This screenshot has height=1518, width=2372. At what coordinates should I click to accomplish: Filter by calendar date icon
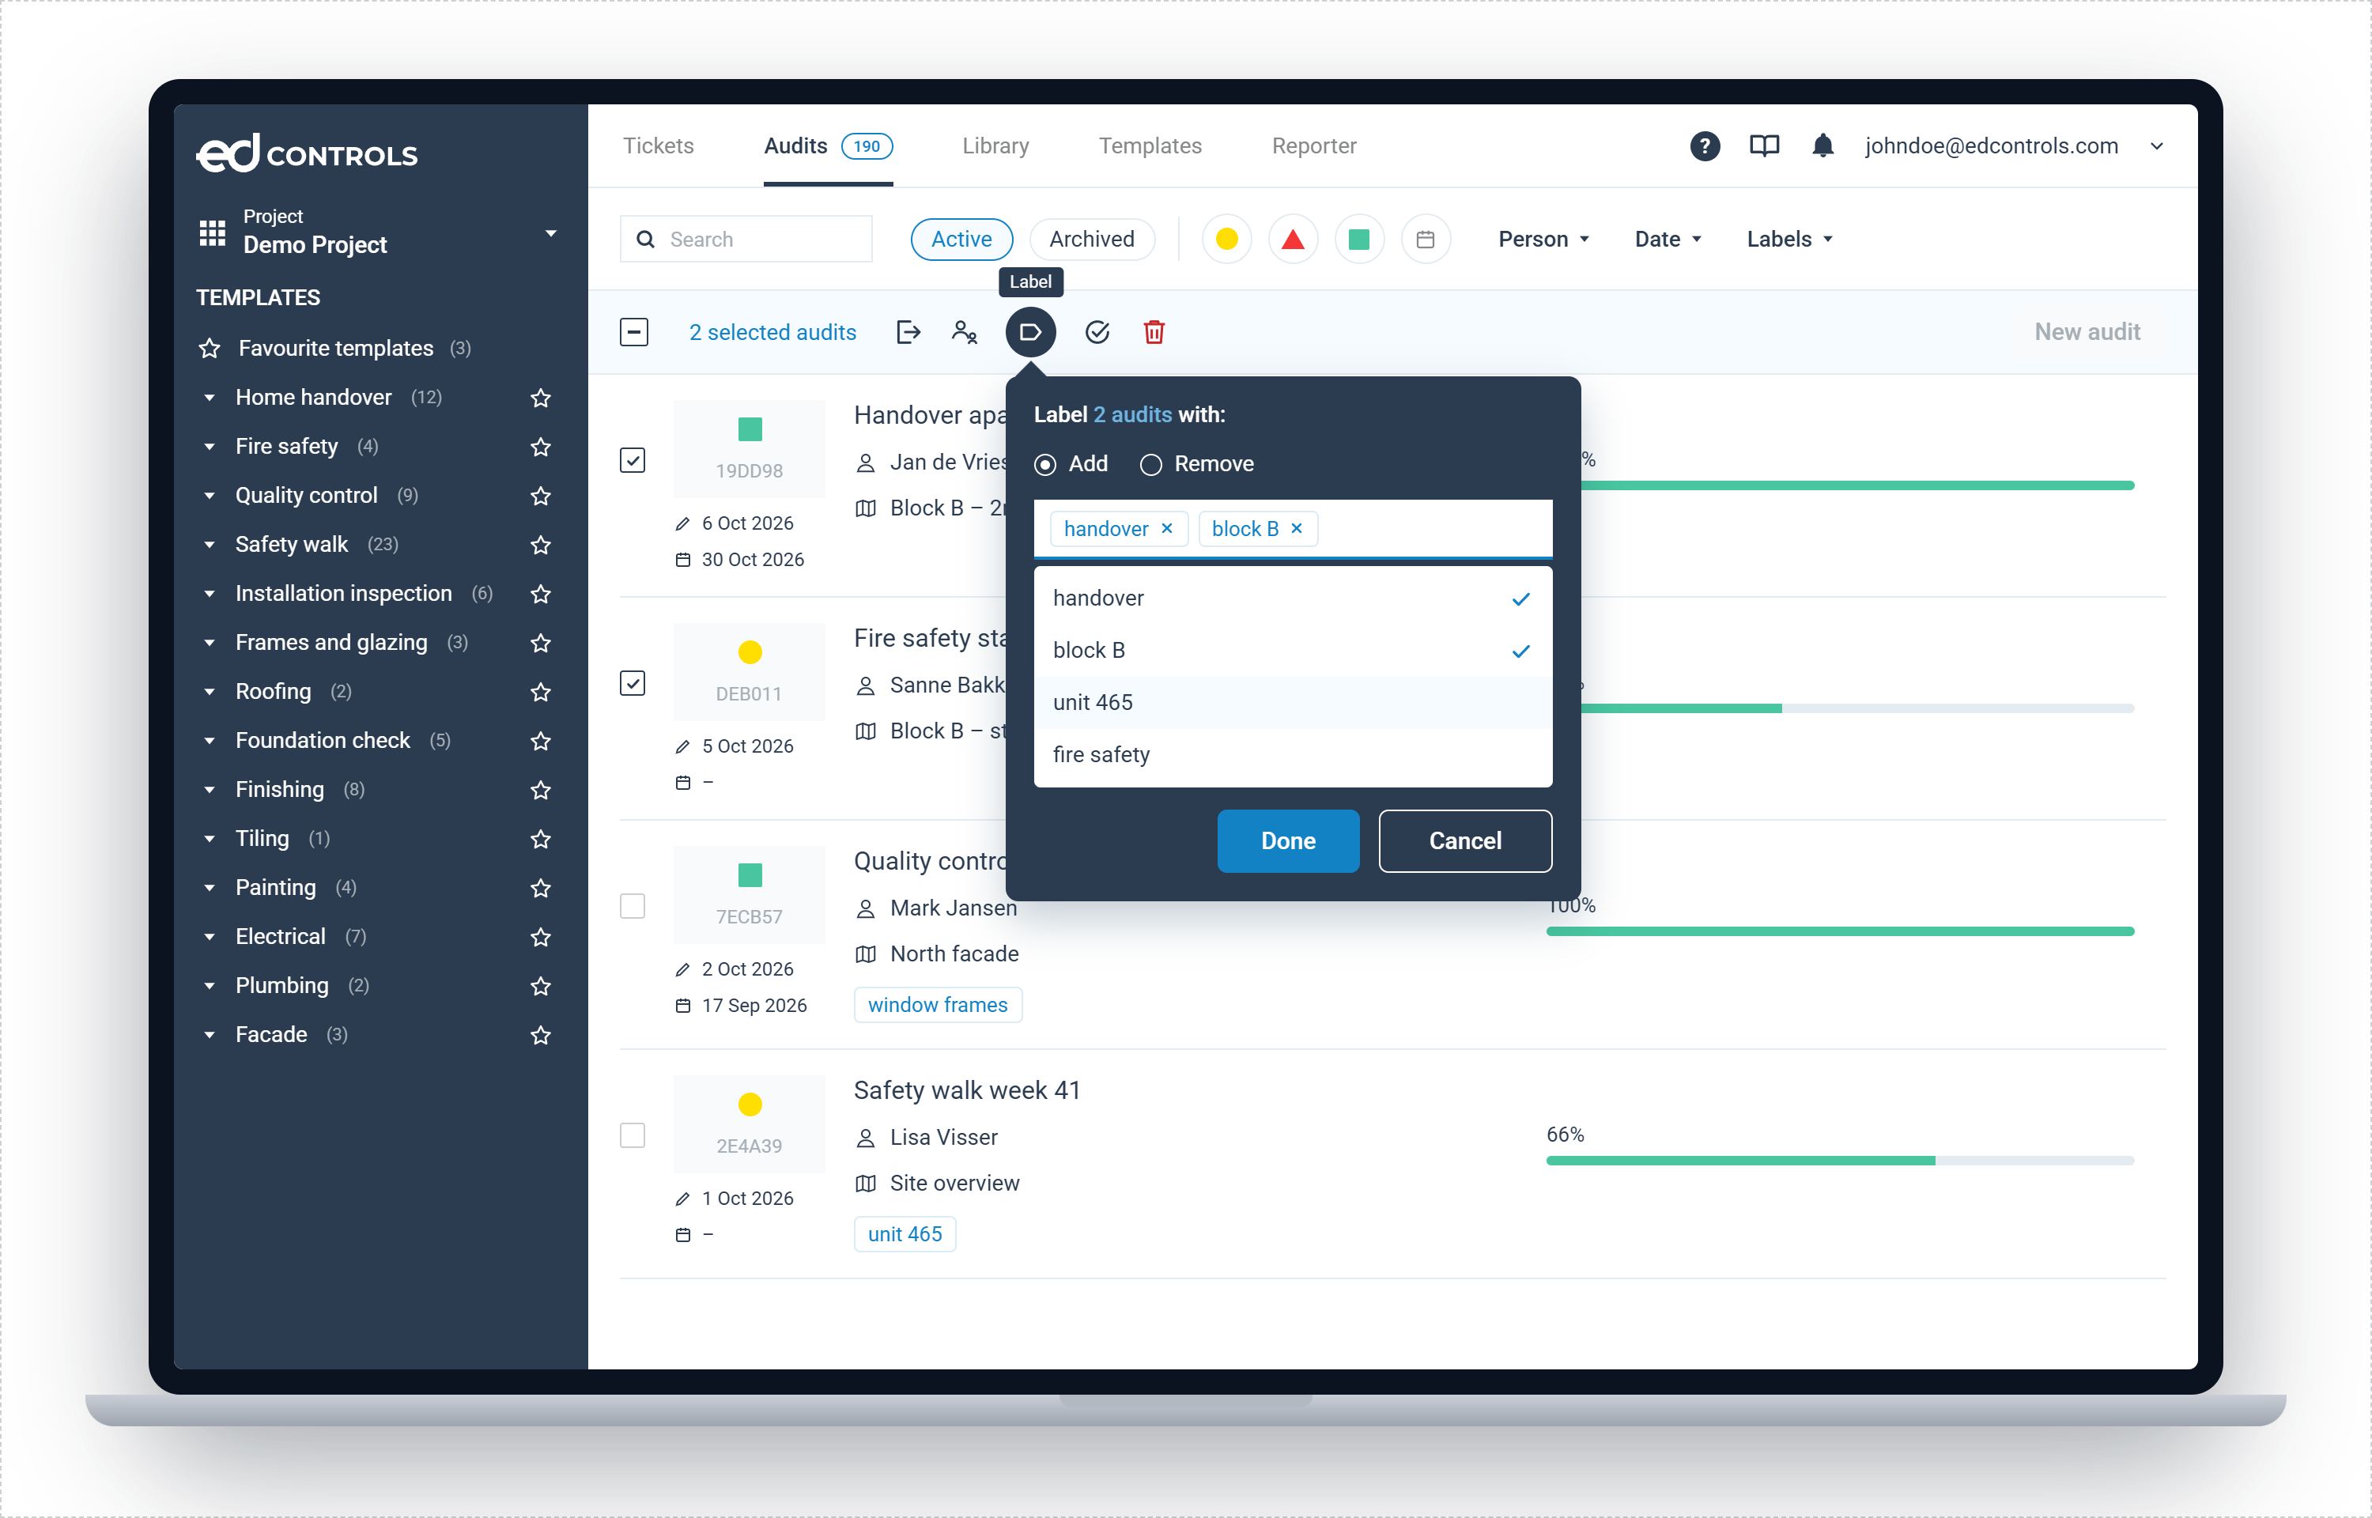(x=1425, y=240)
